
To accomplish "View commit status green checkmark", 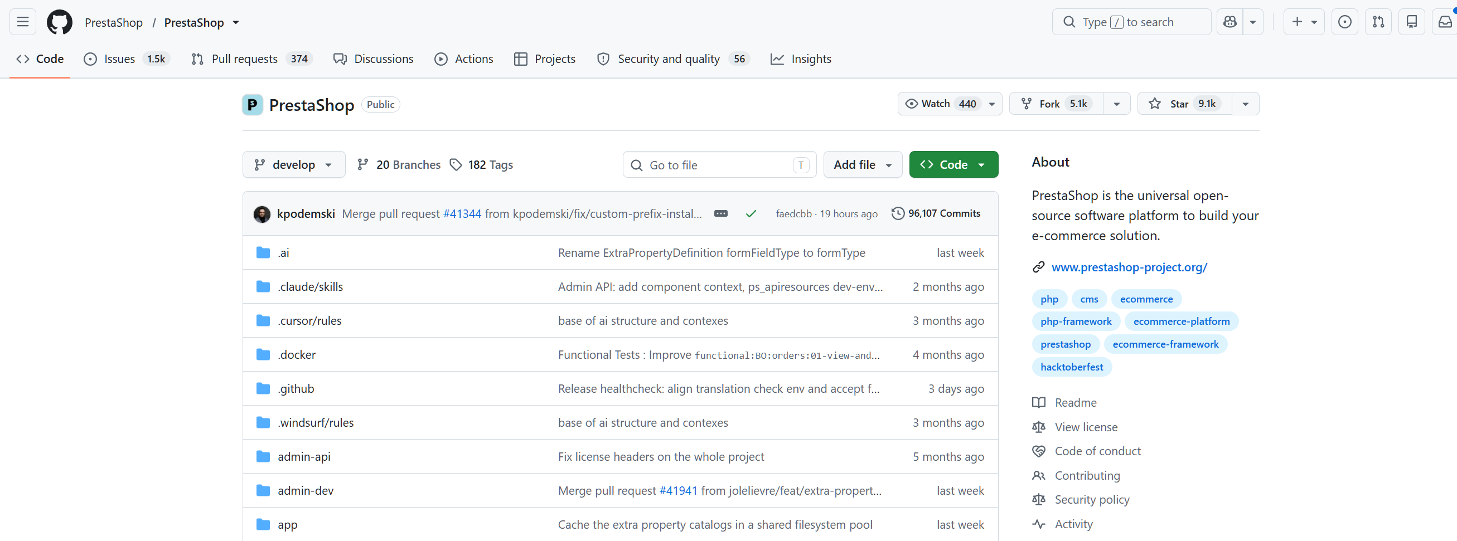I will pyautogui.click(x=751, y=214).
